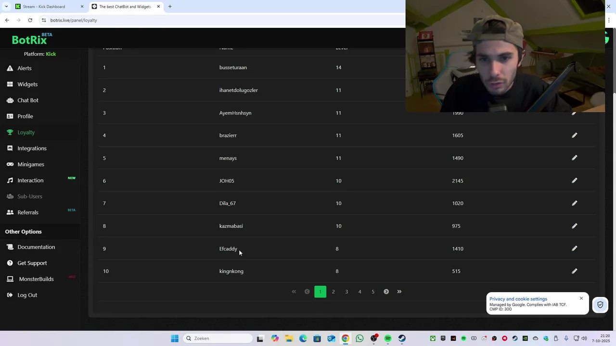The width and height of the screenshot is (616, 346).
Task: Click the Other Options heading
Action: pos(23,232)
